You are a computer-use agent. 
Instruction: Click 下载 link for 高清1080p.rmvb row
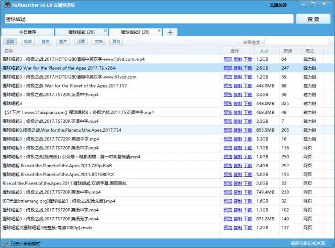point(248,228)
